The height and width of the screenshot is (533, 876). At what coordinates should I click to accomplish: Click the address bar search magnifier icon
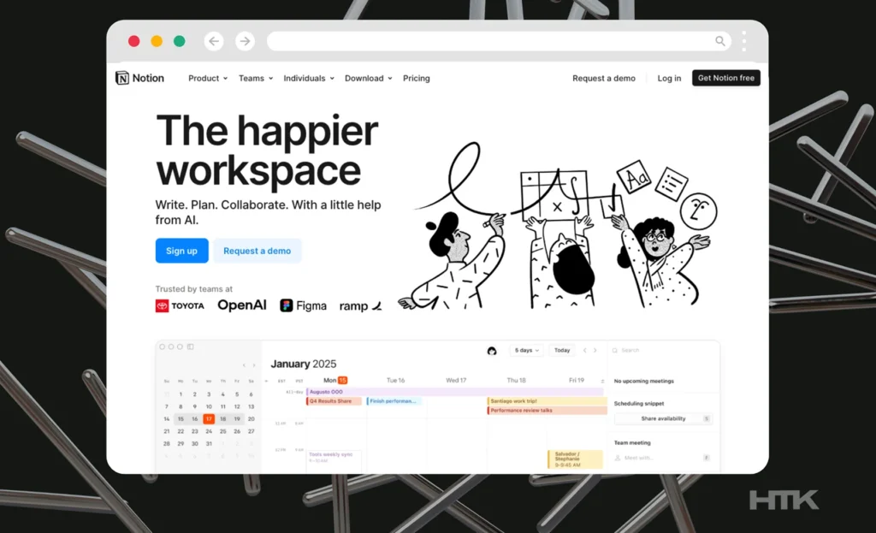720,41
